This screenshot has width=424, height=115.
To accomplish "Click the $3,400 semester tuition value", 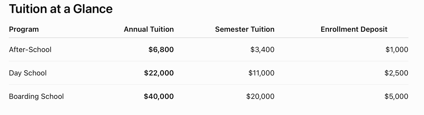I will [262, 49].
